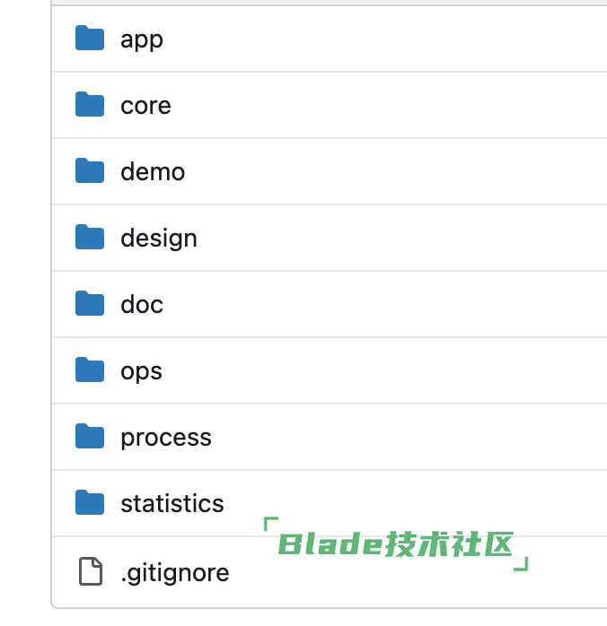This screenshot has height=626, width=607.
Task: Navigate into the demo folder name
Action: (x=153, y=171)
